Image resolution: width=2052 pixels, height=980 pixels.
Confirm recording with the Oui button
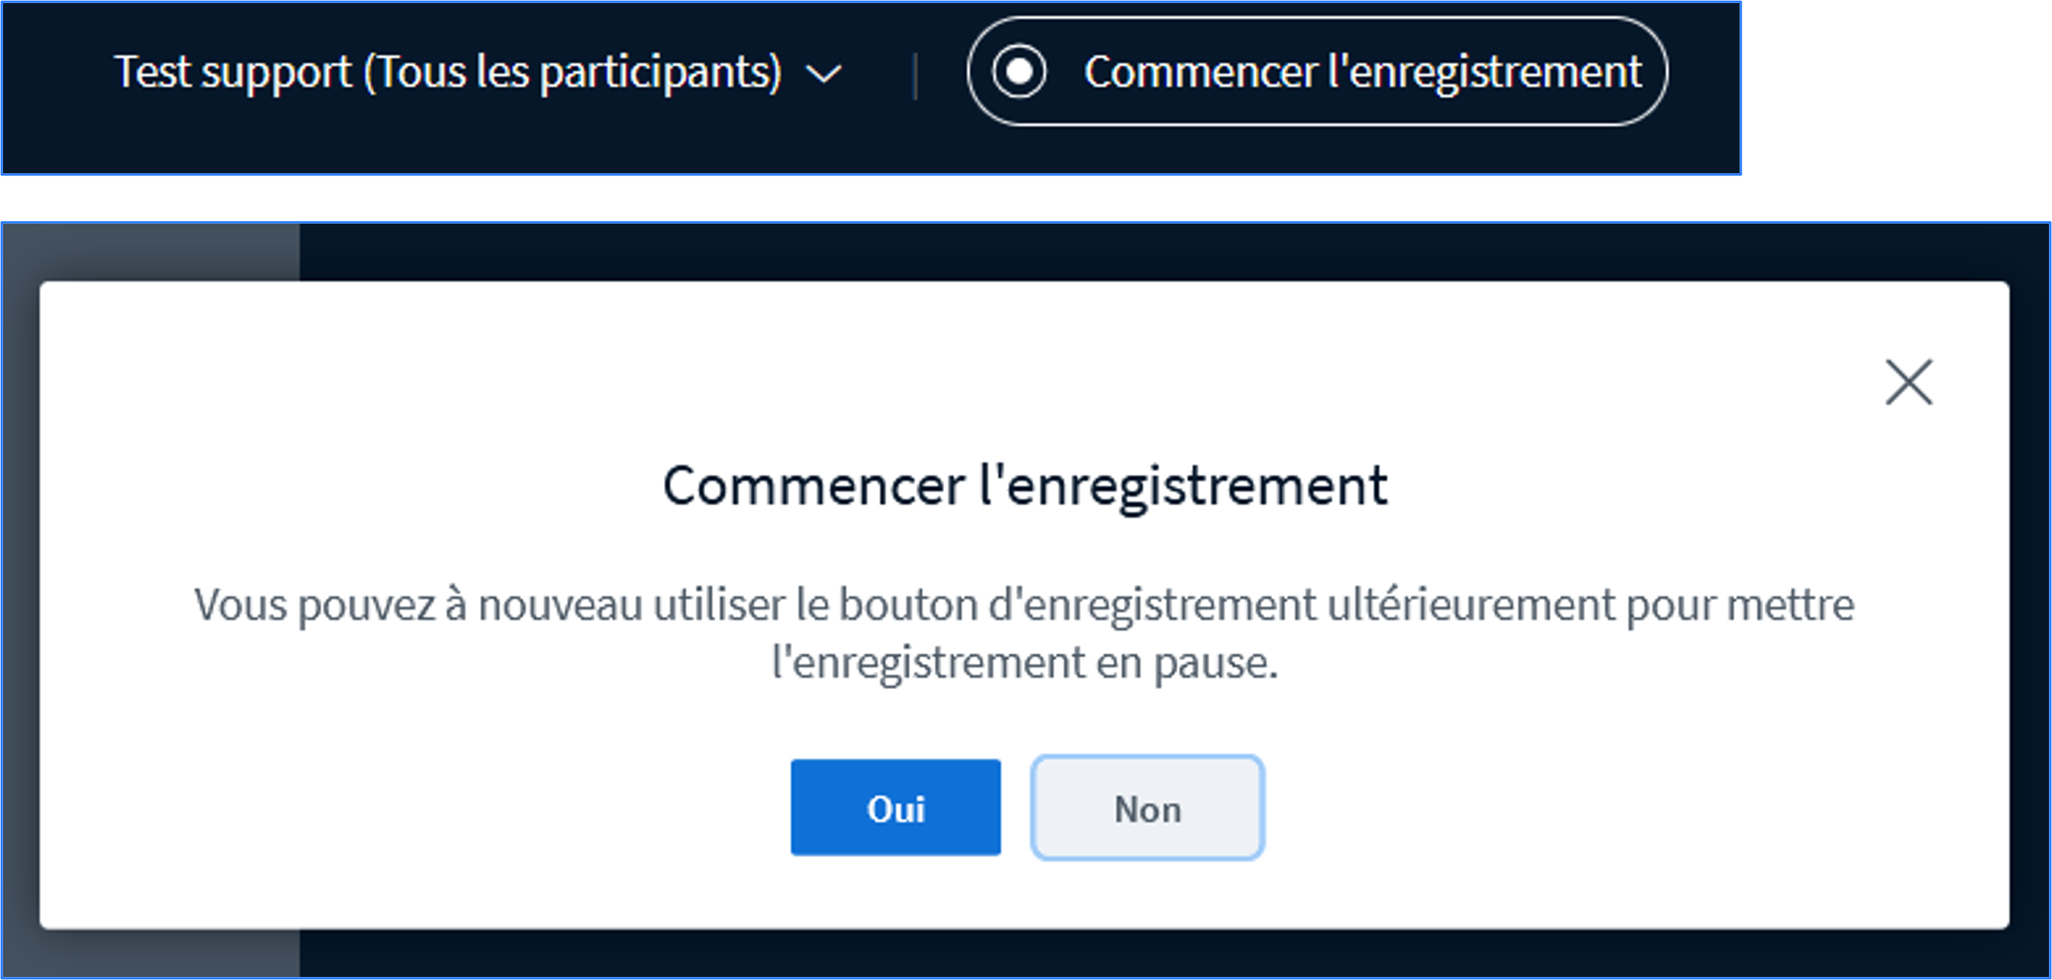[x=895, y=808]
